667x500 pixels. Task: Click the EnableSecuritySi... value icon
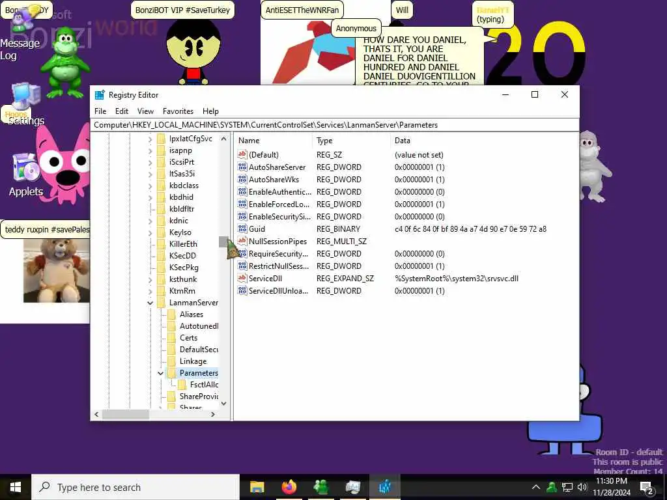242,216
